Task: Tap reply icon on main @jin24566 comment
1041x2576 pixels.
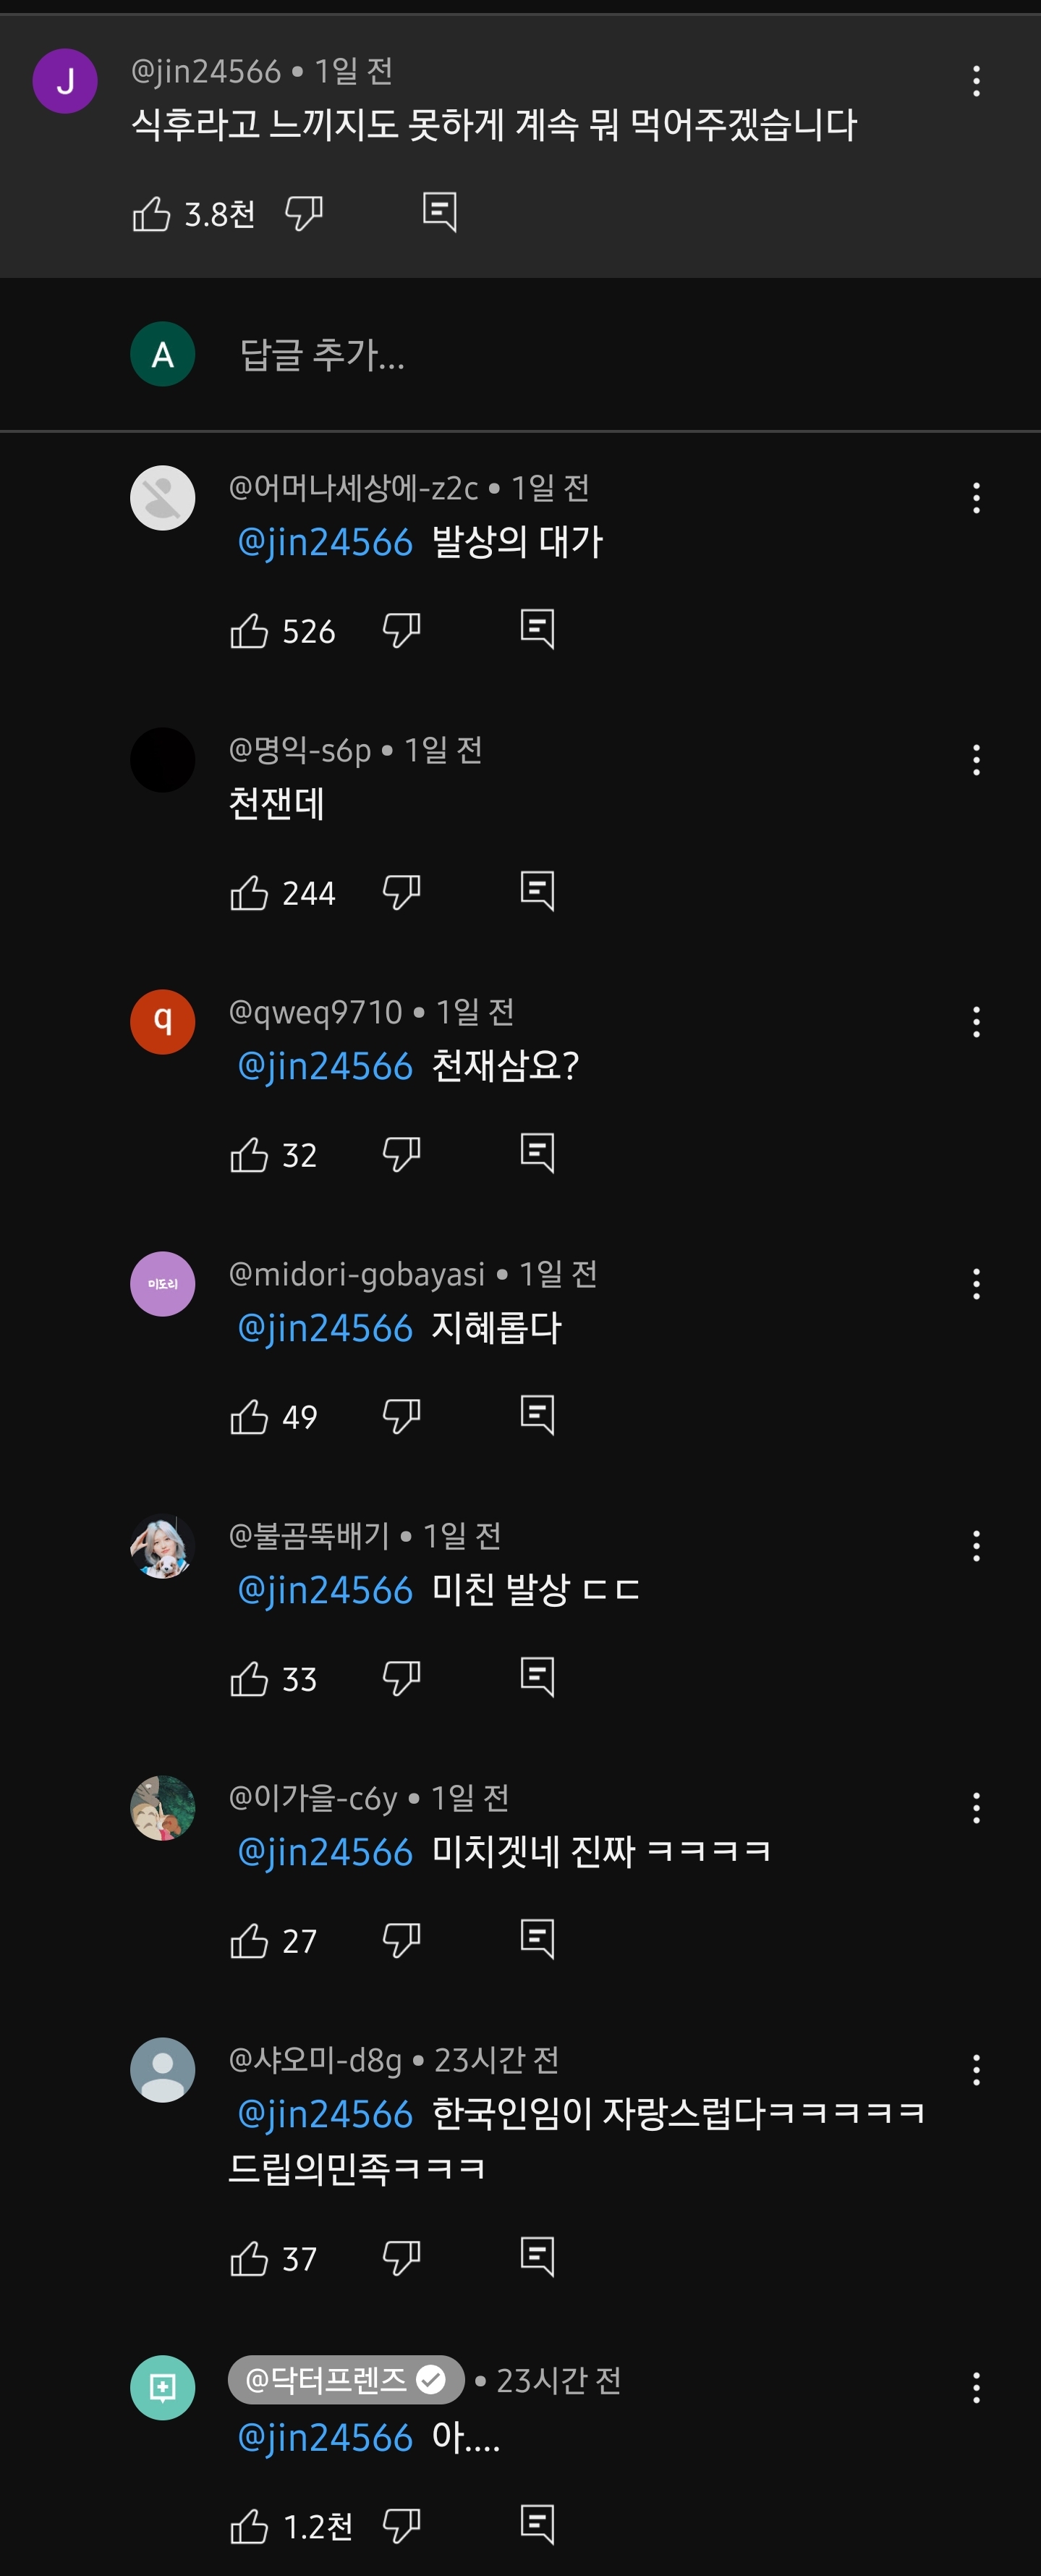Action: [440, 212]
